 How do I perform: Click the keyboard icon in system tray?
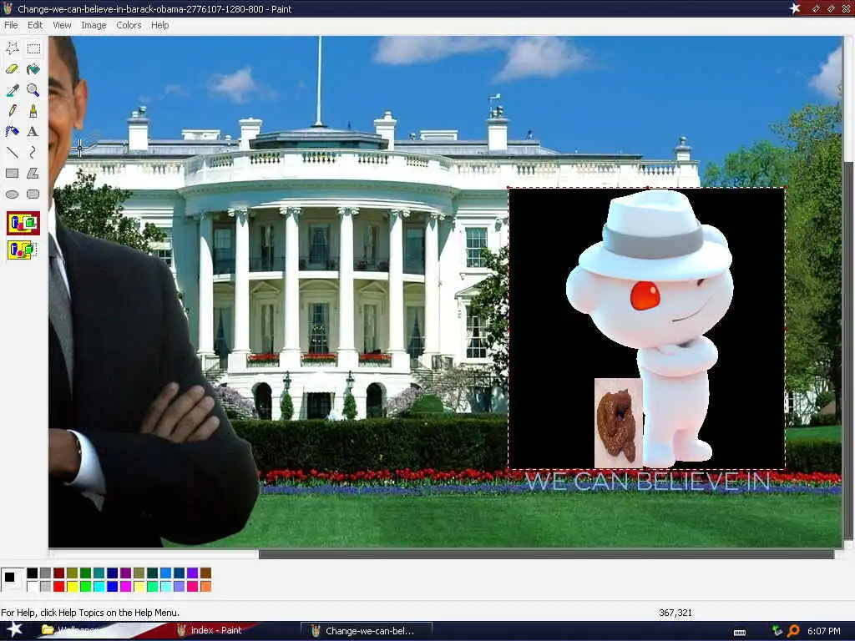[740, 633]
